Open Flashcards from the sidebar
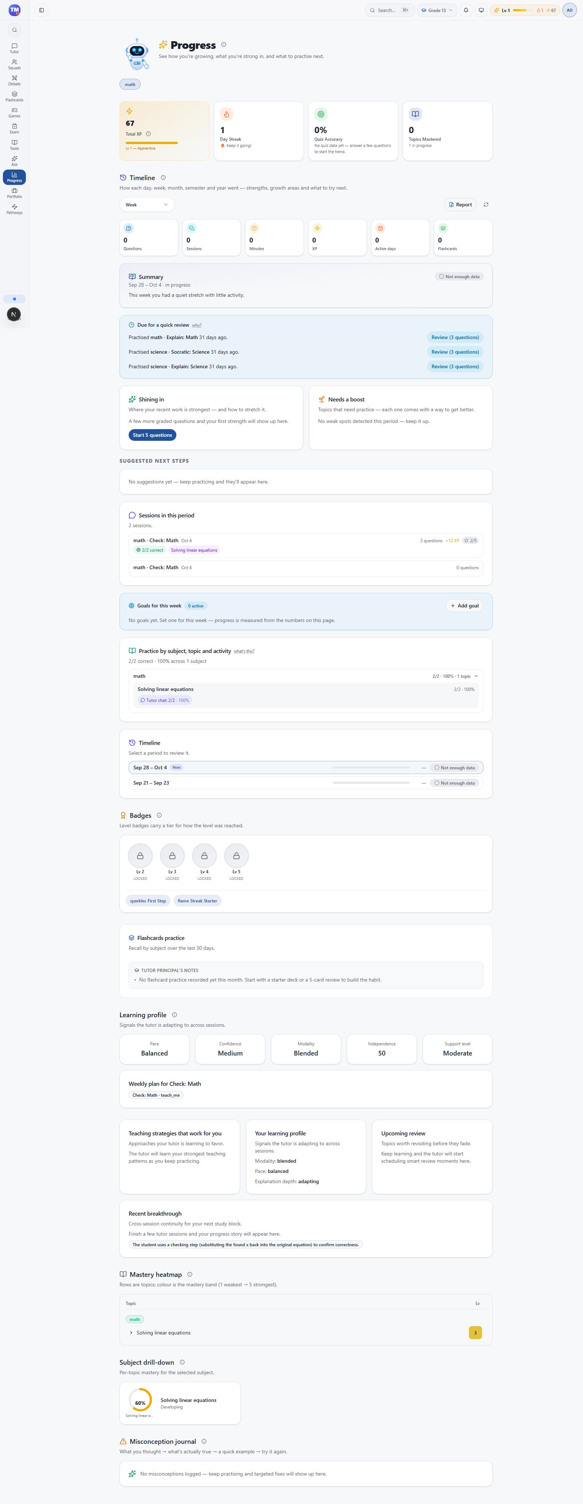The height and width of the screenshot is (1504, 583). [x=14, y=96]
